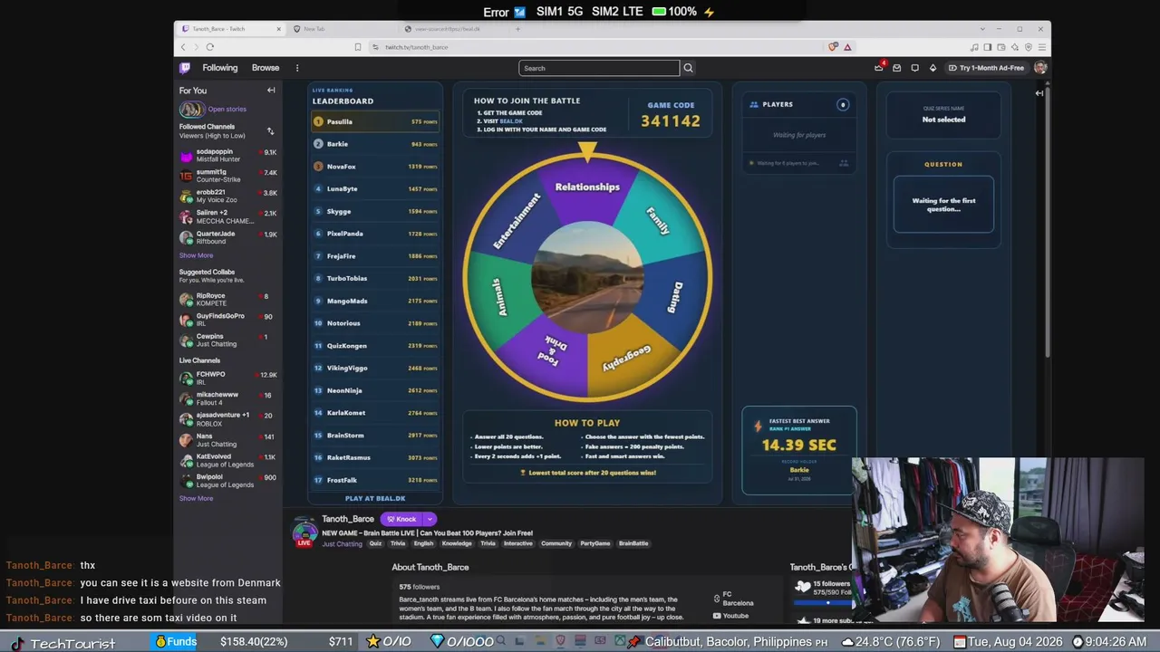Open a new browser tab
1160x652 pixels.
point(517,29)
